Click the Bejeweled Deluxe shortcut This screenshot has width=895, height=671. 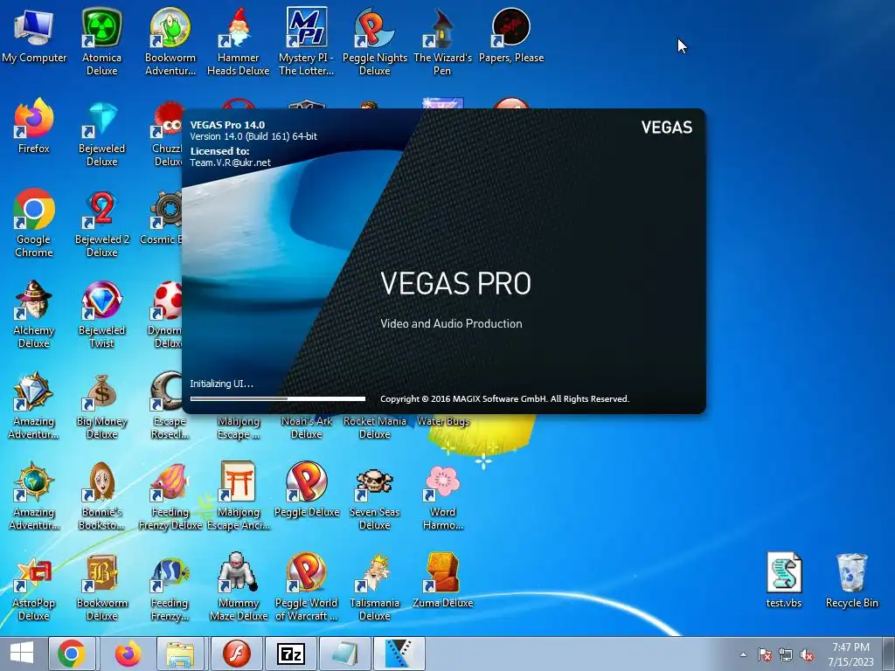[x=101, y=134]
